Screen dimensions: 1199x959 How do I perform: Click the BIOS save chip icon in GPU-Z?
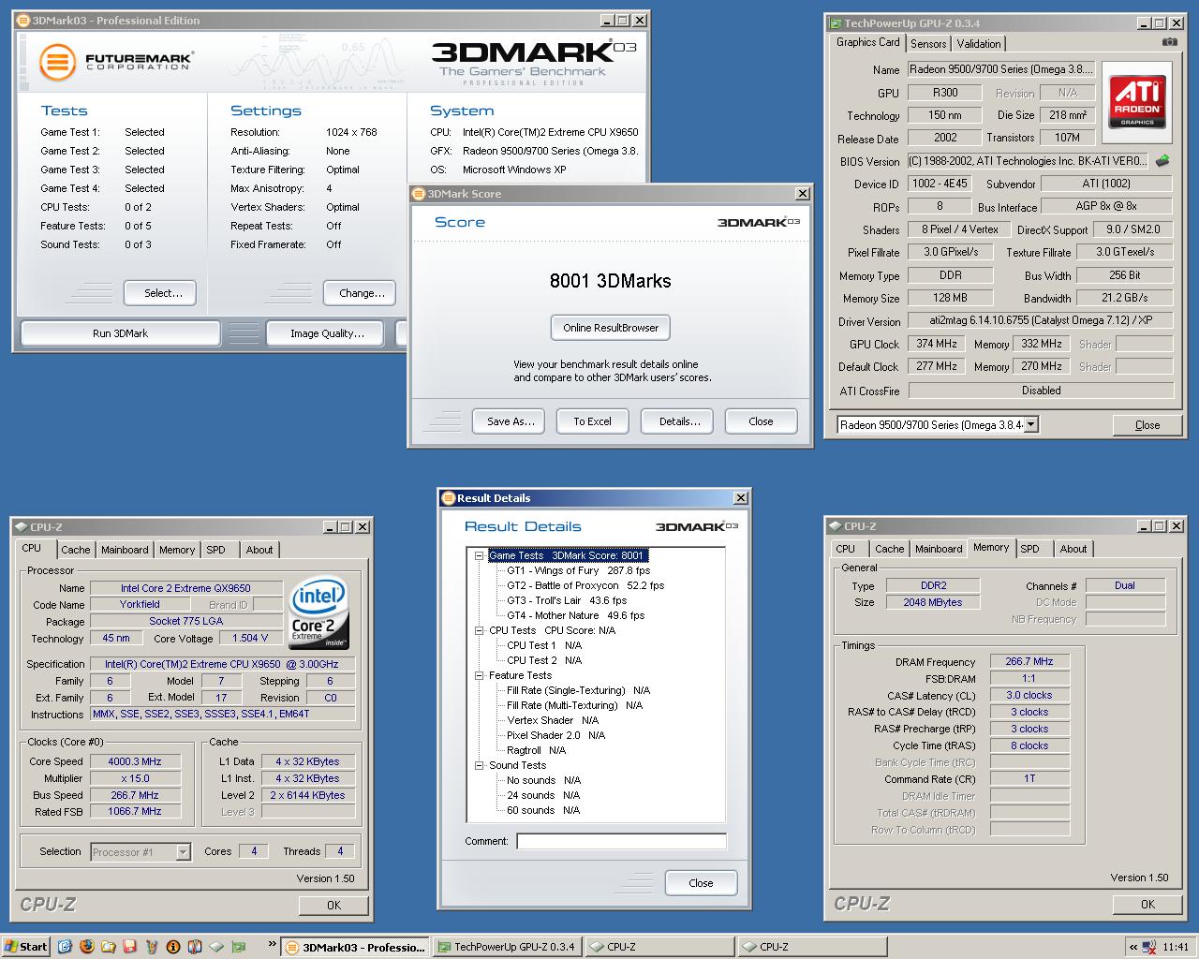1162,161
